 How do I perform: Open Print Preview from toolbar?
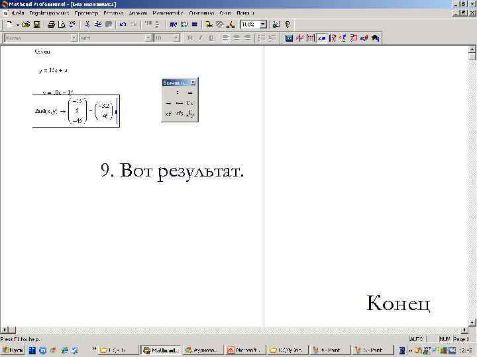(62, 24)
